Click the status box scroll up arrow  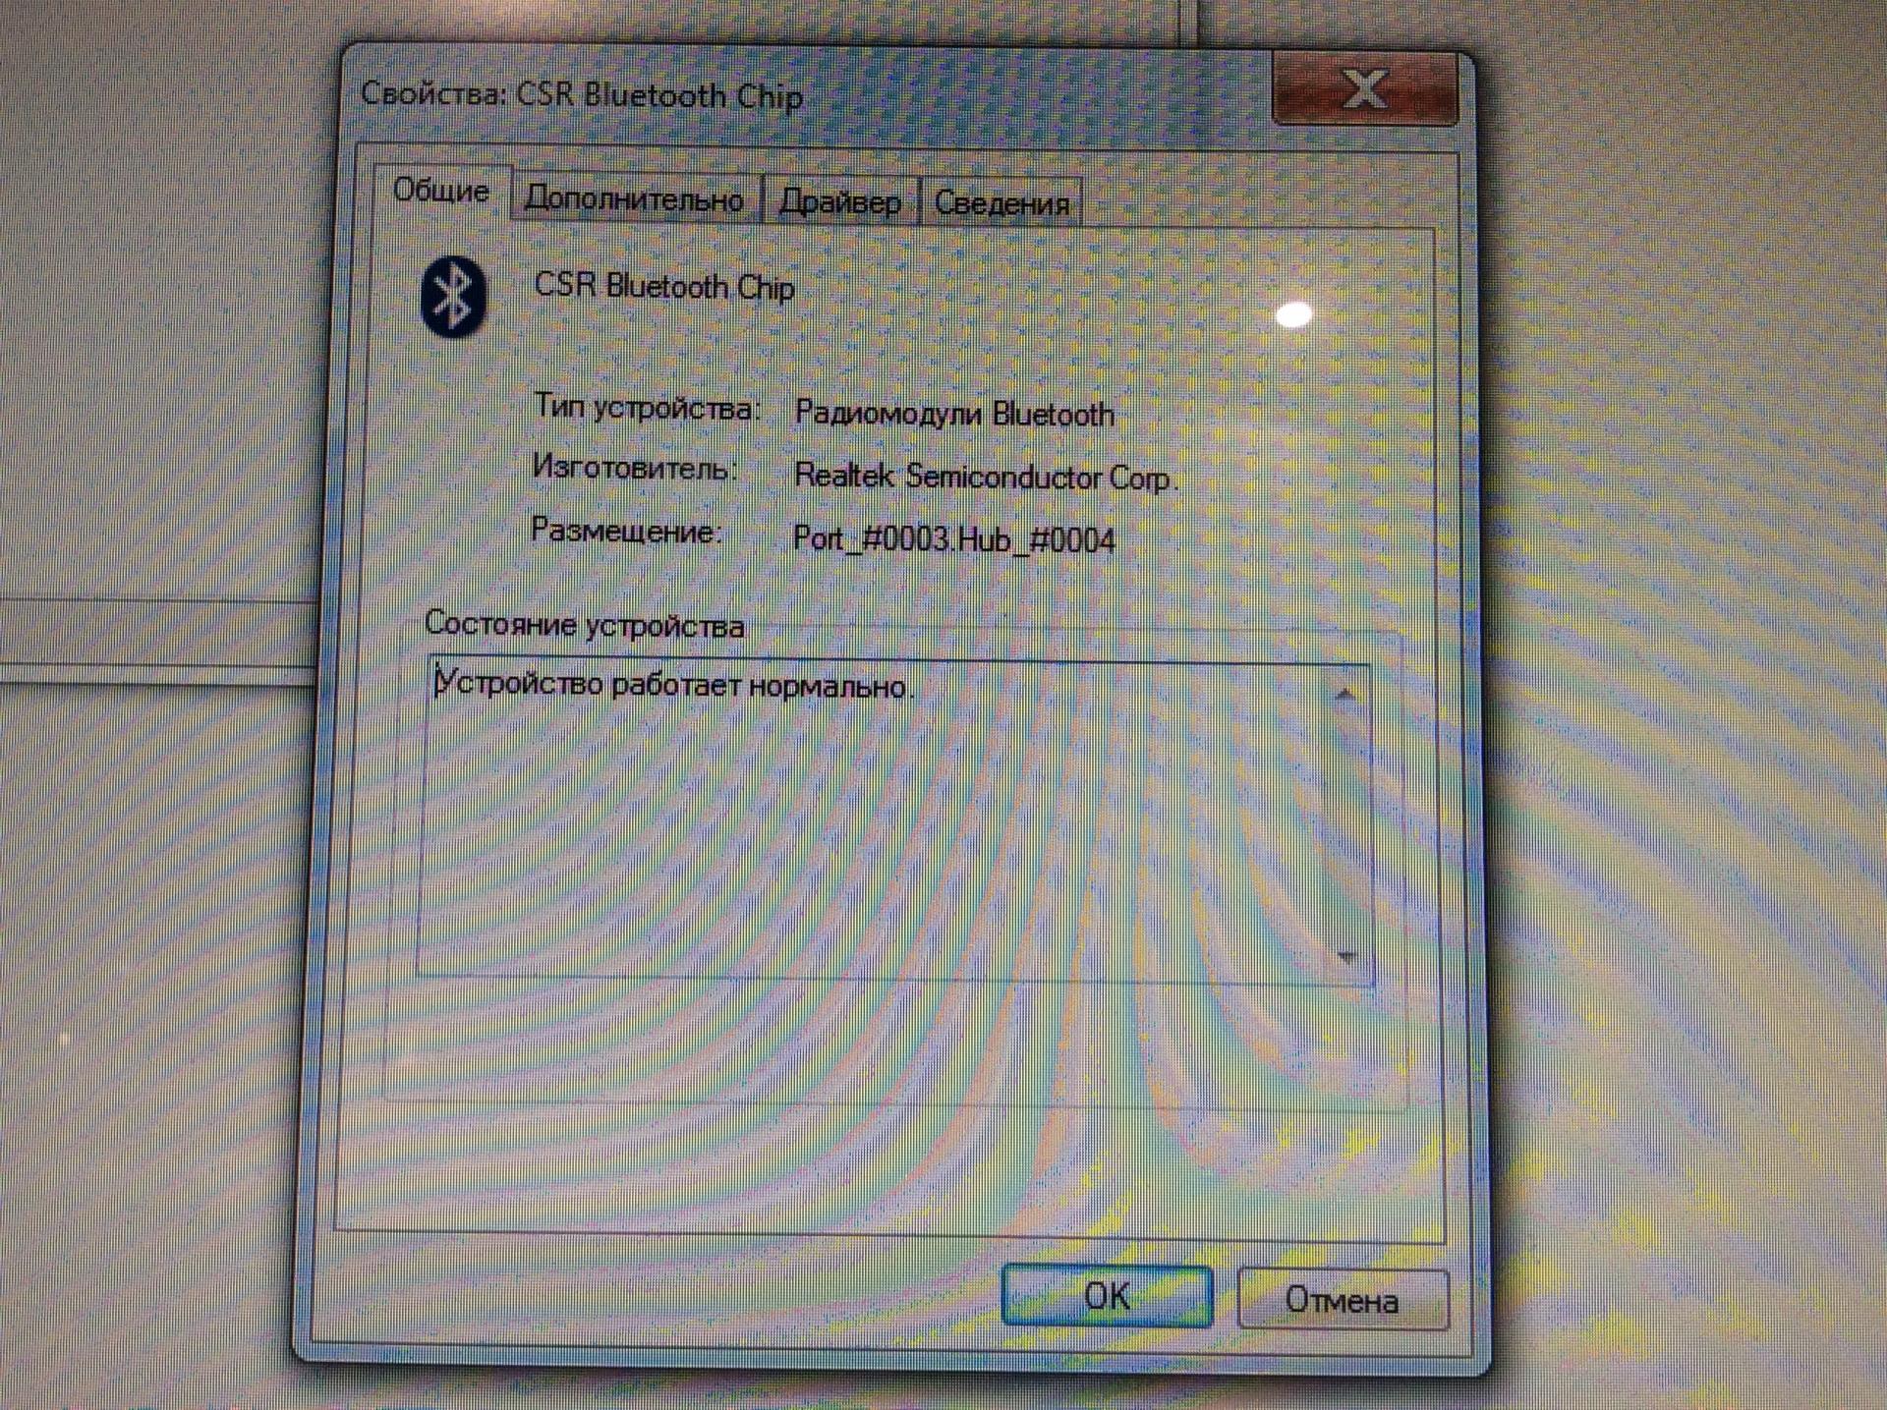pyautogui.click(x=1345, y=696)
